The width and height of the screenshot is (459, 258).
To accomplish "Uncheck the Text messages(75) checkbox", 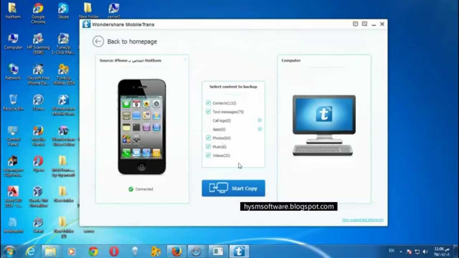I will click(x=208, y=112).
